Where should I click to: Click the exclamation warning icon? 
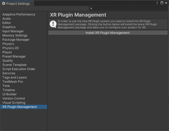click(x=53, y=24)
